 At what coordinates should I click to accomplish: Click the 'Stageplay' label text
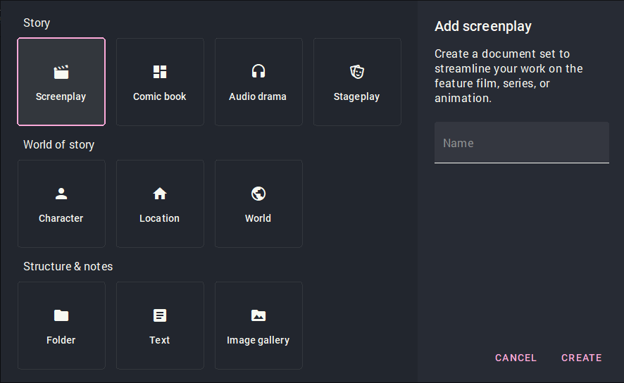pyautogui.click(x=356, y=96)
